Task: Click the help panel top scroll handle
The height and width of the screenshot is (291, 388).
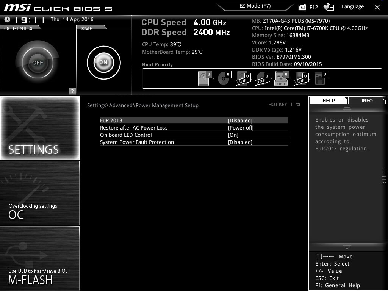Action: [347, 108]
